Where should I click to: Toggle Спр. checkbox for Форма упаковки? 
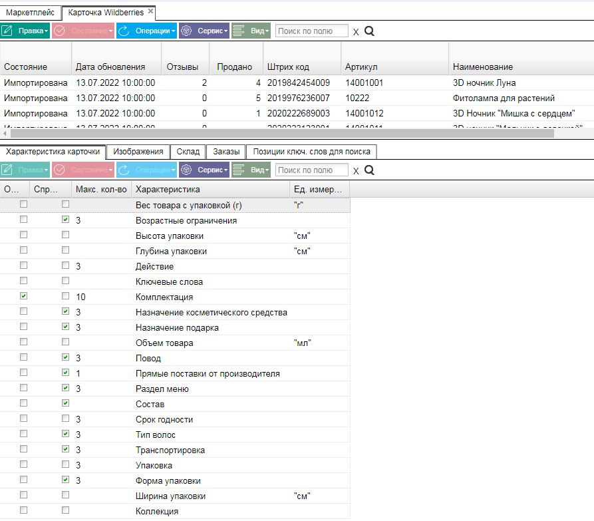tap(66, 480)
